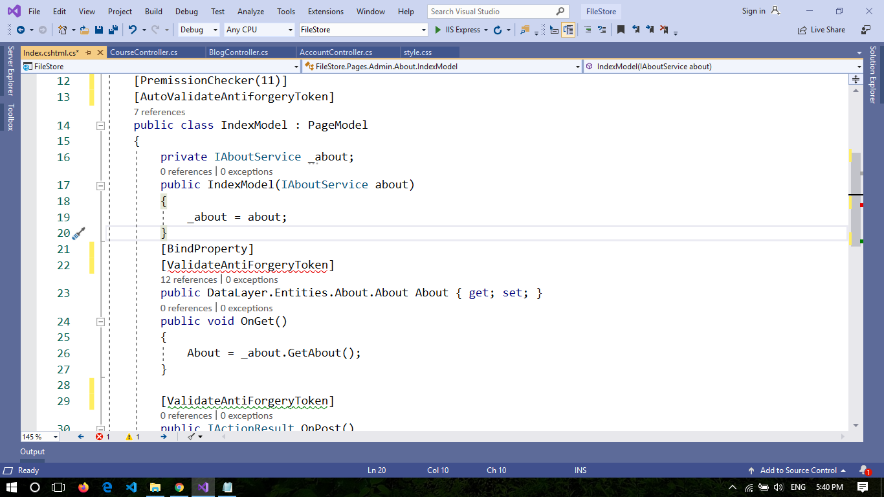Open the Any CPU platform dropdown
The image size is (884, 497).
(259, 30)
